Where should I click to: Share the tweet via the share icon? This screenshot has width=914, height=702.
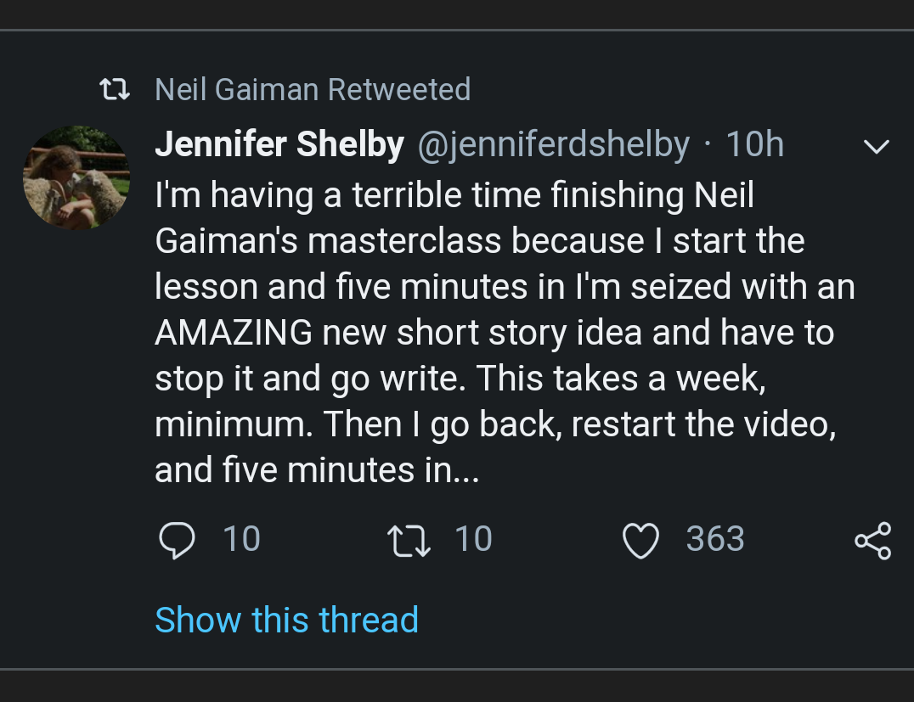pyautogui.click(x=872, y=541)
